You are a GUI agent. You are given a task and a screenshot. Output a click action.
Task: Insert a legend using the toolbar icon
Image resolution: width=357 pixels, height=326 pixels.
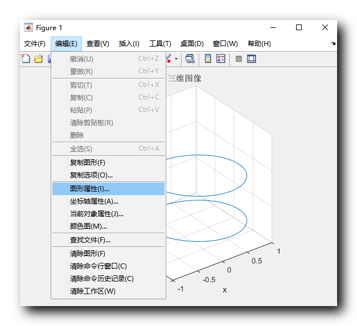pyautogui.click(x=220, y=59)
